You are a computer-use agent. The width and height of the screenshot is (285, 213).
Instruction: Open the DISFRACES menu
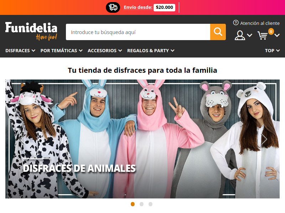20,50
